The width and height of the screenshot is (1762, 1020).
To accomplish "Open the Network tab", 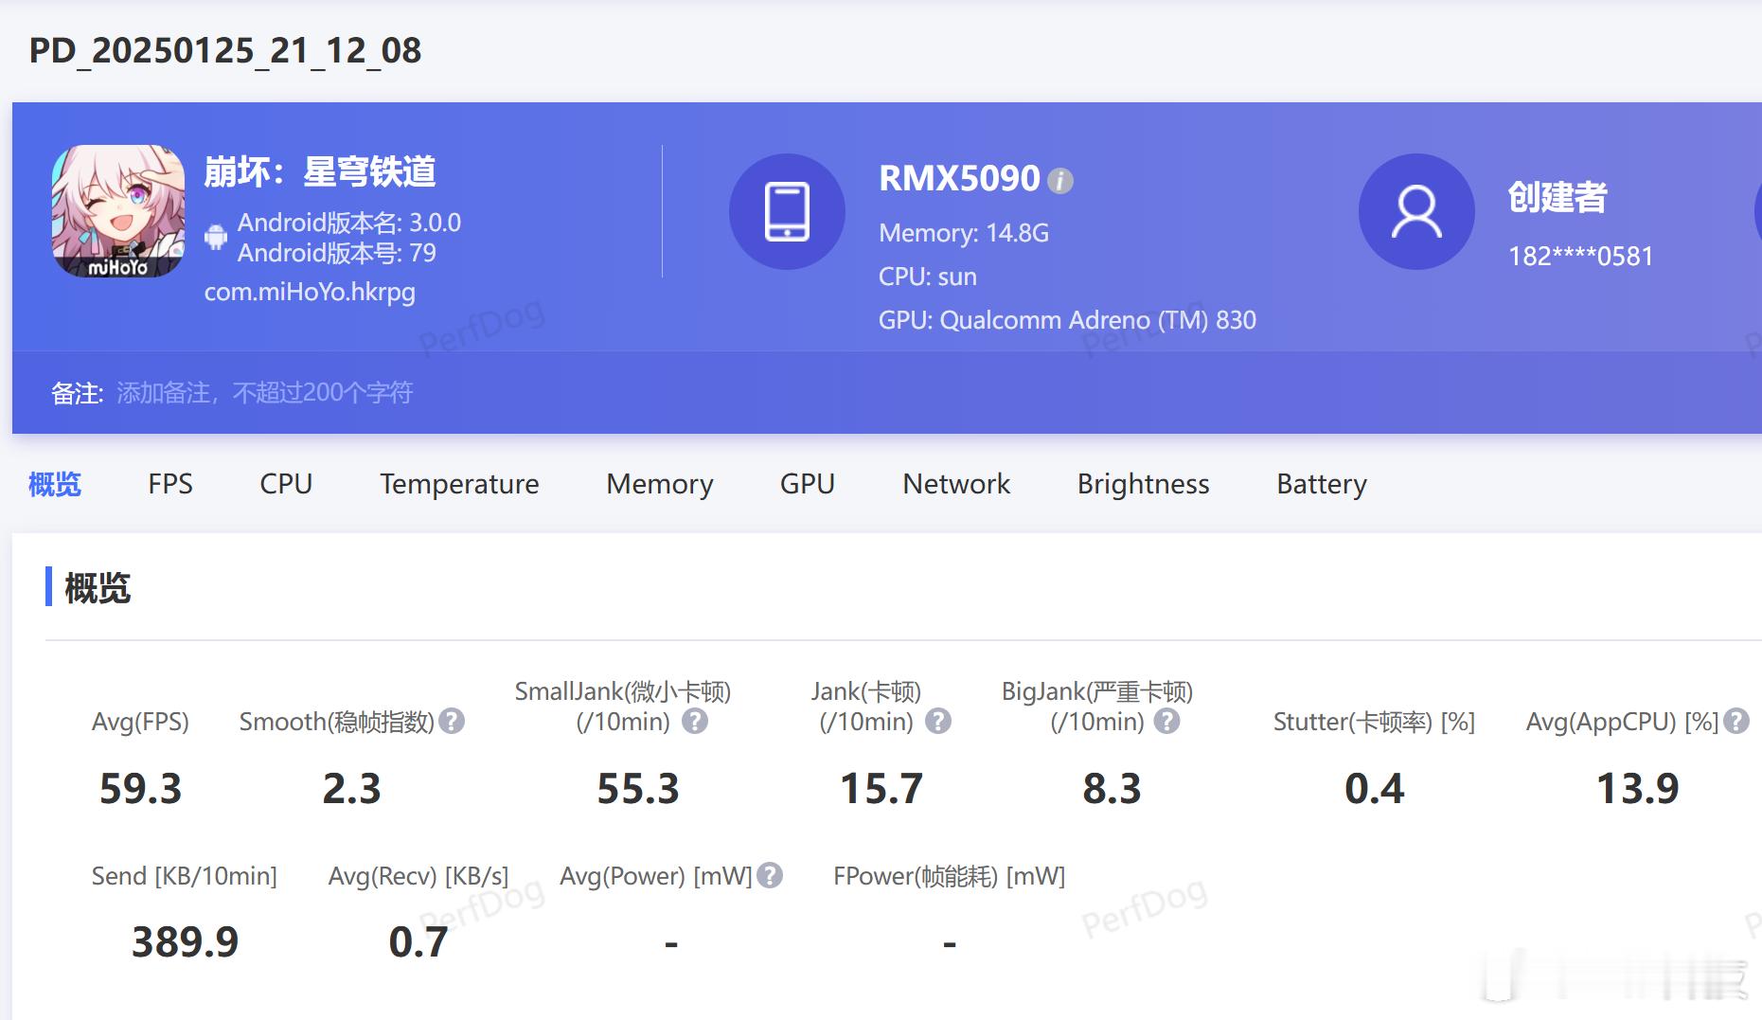I will point(956,484).
